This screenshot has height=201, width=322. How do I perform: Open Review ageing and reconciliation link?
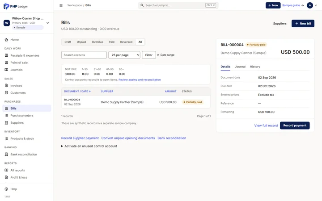(x=140, y=80)
